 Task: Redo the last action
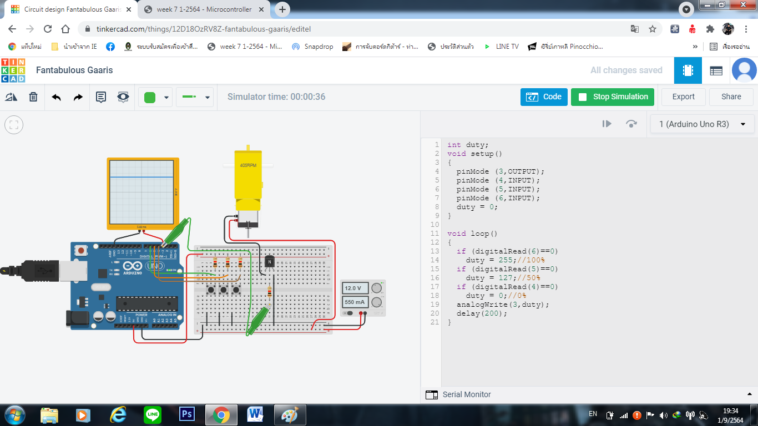click(x=78, y=97)
